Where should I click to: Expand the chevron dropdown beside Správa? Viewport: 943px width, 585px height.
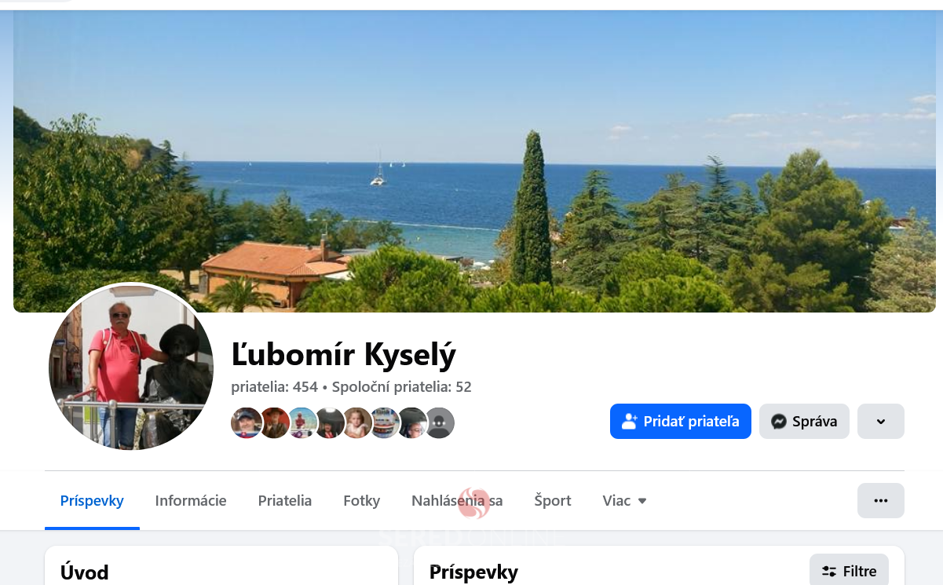[881, 421]
